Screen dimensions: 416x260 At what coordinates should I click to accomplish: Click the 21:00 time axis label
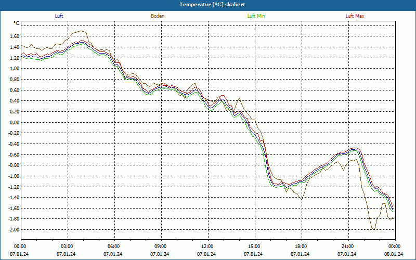coord(348,246)
